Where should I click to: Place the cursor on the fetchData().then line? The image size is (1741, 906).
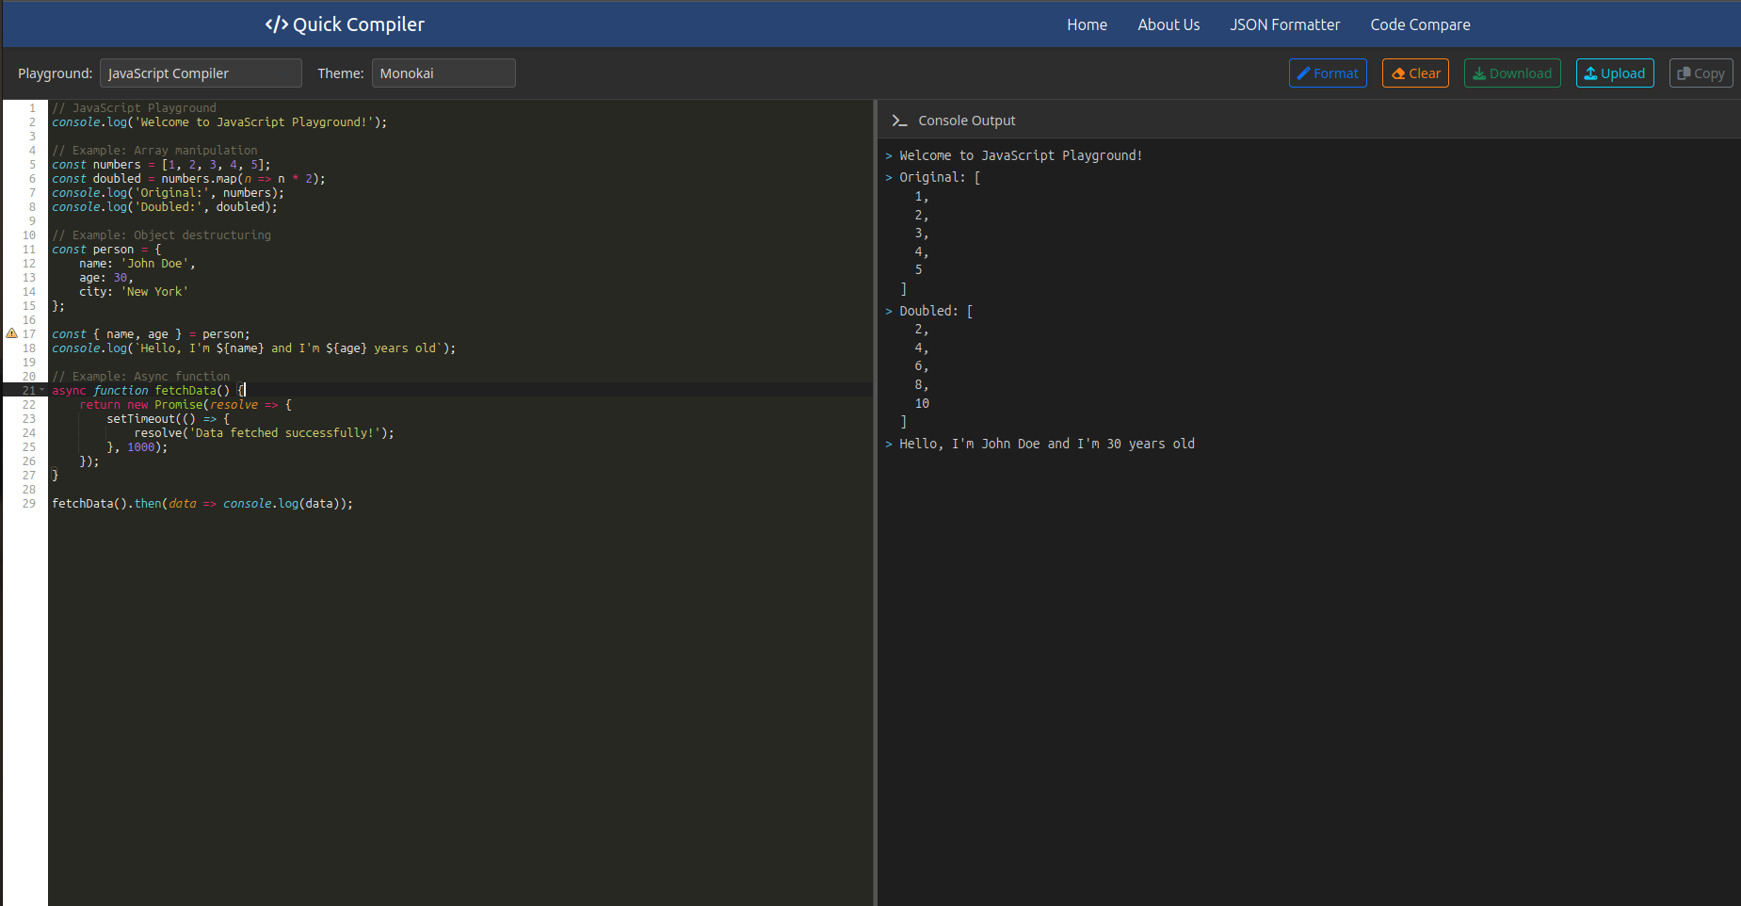pos(202,504)
